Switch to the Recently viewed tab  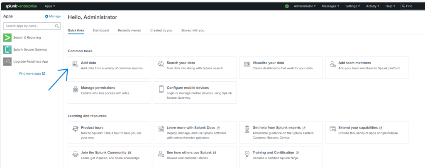point(129,30)
